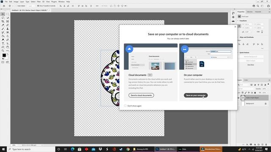This screenshot has height=152, width=271.
Task: Open the blending mode dropdown
Action: point(246,89)
